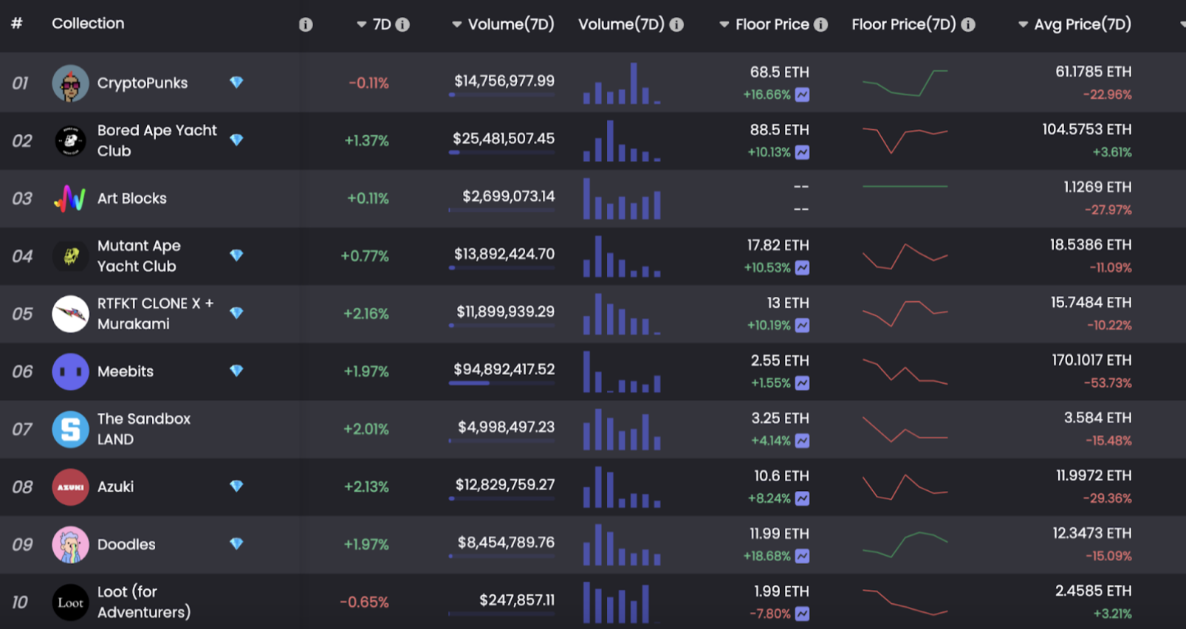This screenshot has width=1186, height=629.
Task: Click the diamond badge next to Mutant Ape Yacht Club
Action: coord(236,255)
